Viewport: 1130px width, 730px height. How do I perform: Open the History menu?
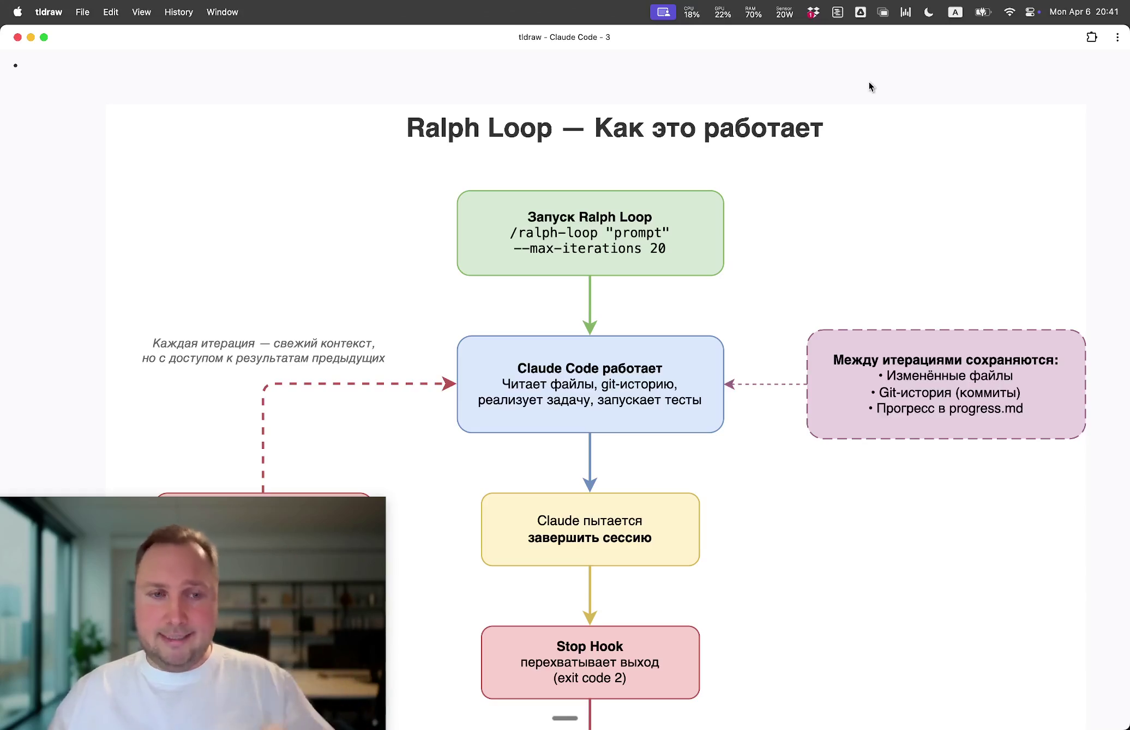[179, 12]
